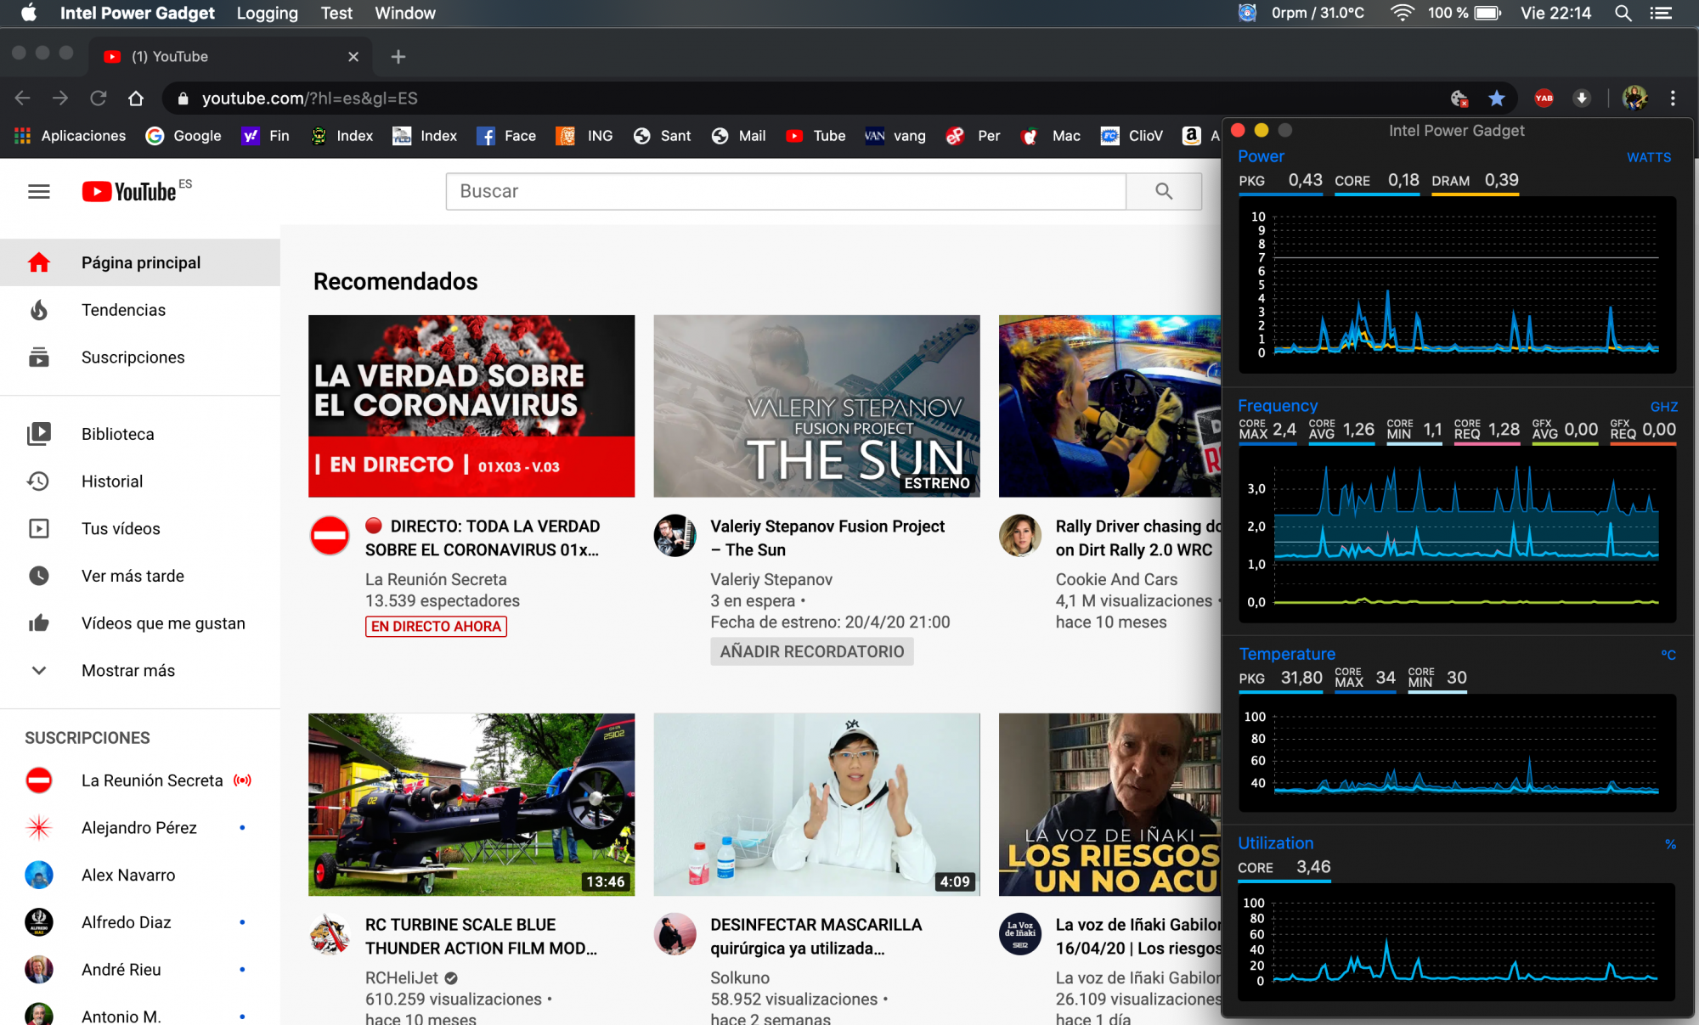Open a new browser tab
The width and height of the screenshot is (1699, 1025).
398,57
